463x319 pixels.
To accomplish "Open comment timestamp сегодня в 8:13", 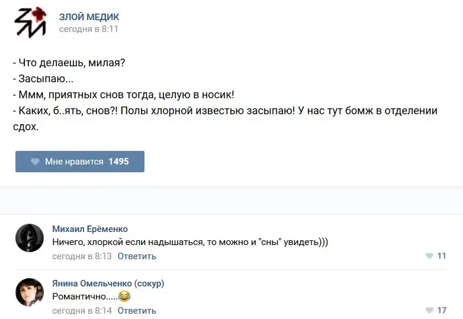I will coord(82,256).
